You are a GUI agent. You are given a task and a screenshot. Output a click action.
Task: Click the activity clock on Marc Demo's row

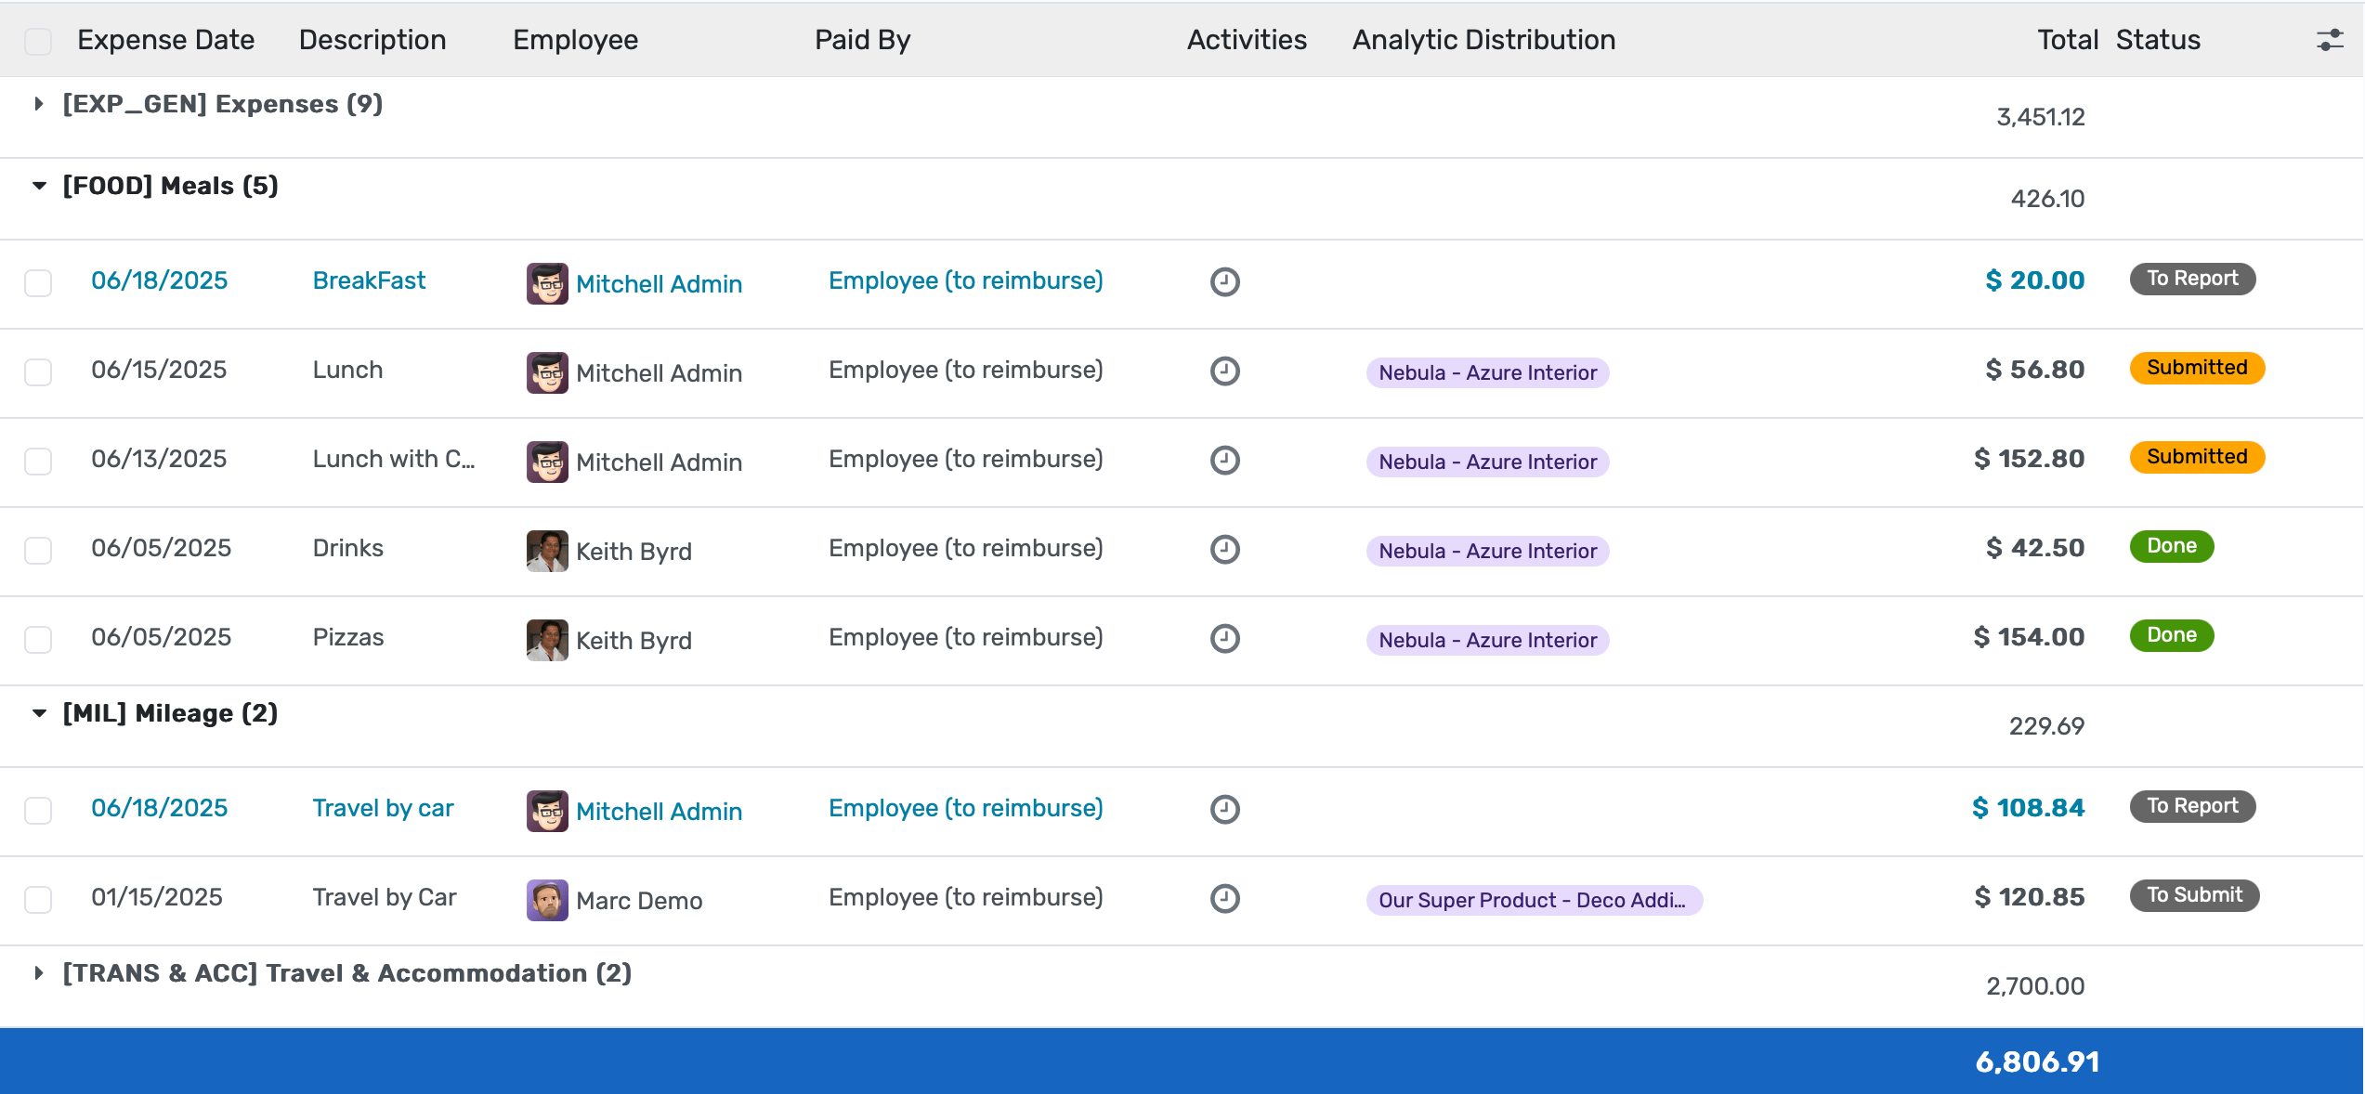1225,898
